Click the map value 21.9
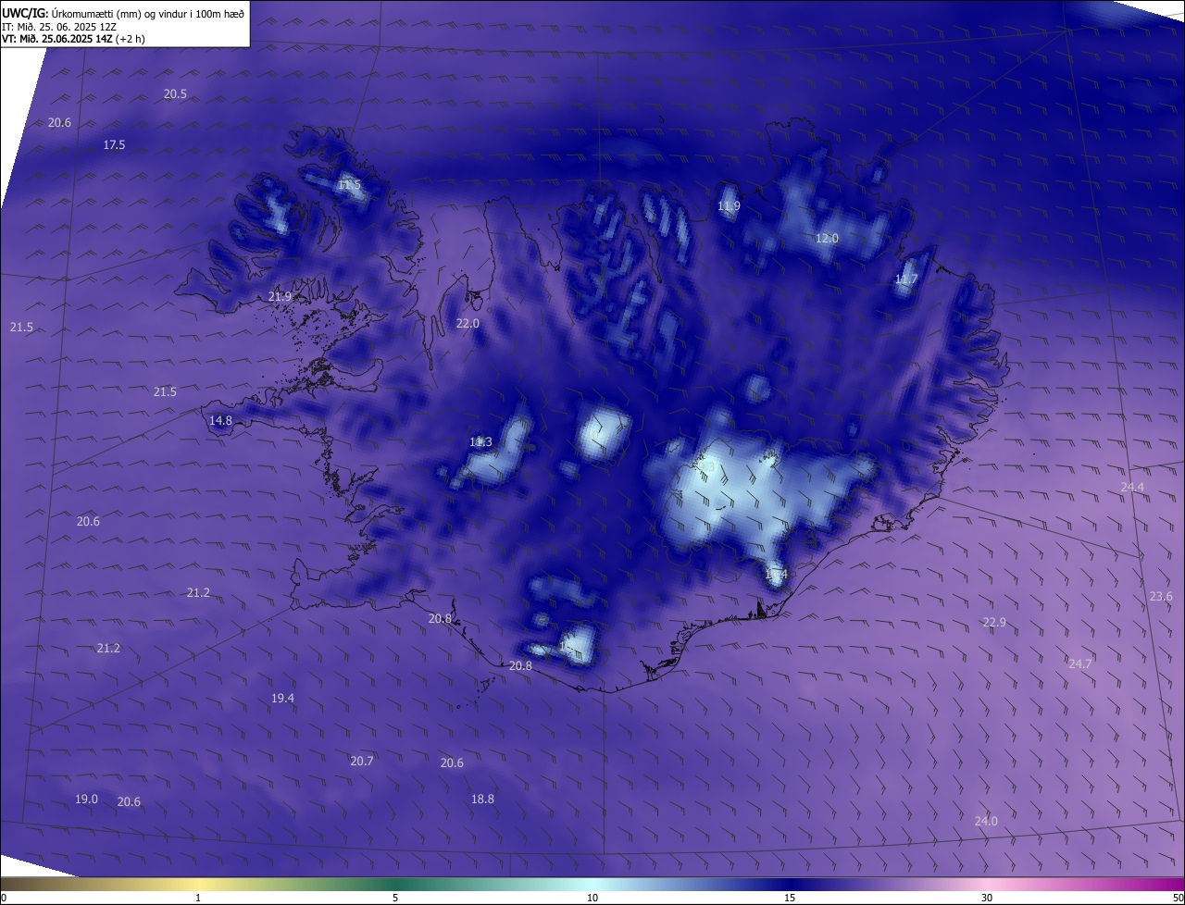 (x=280, y=297)
